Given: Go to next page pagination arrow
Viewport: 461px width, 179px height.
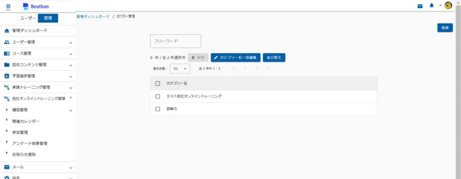Looking at the screenshot, I should (257, 69).
